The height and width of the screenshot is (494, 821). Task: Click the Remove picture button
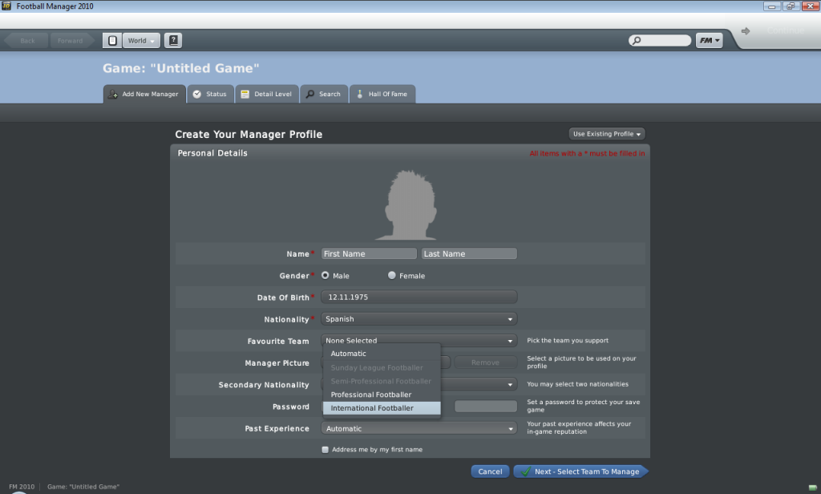(x=485, y=362)
